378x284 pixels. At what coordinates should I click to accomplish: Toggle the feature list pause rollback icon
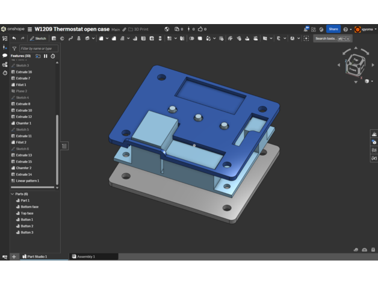coord(46,56)
